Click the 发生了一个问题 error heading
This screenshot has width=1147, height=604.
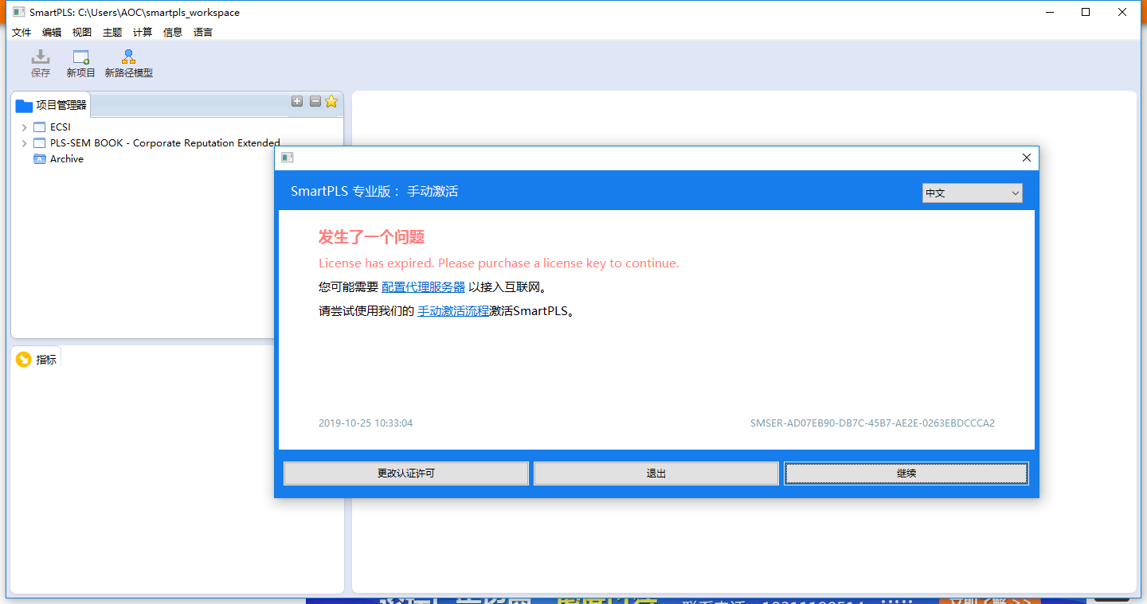[x=371, y=237]
